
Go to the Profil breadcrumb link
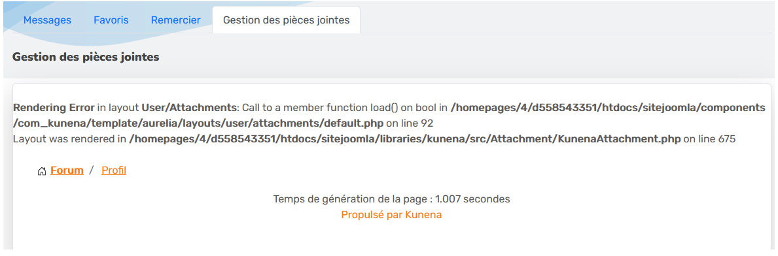114,171
